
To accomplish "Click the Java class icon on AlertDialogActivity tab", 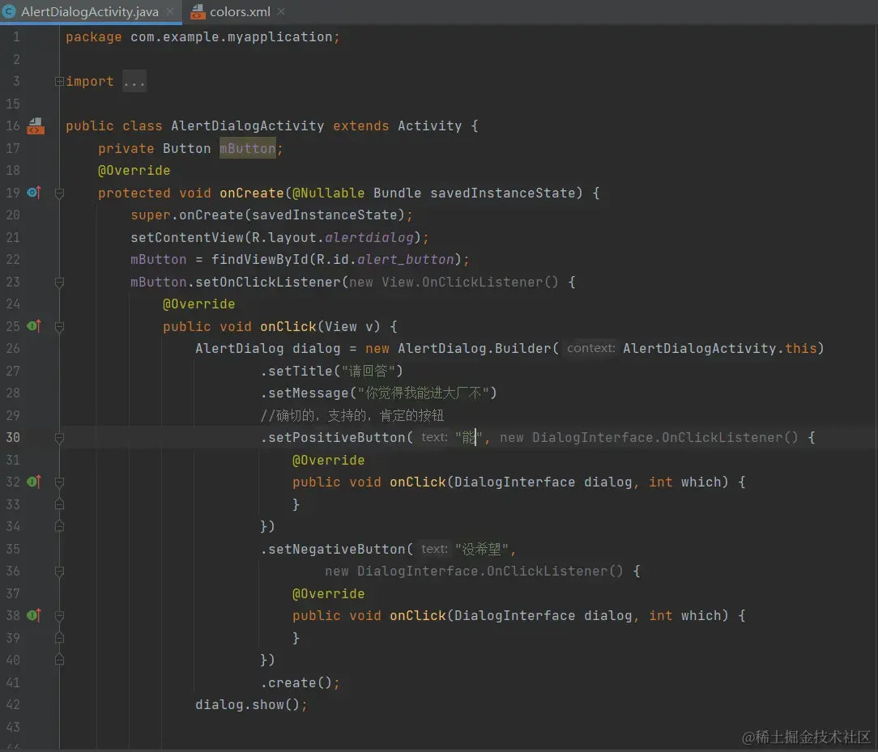I will pos(10,12).
